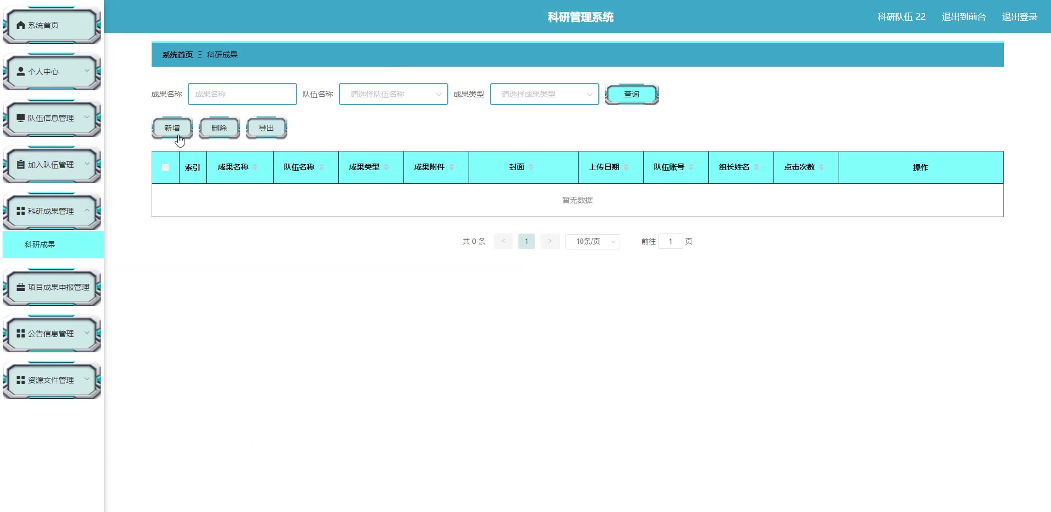This screenshot has width=1051, height=512.
Task: Click the next page arrow
Action: (x=550, y=241)
